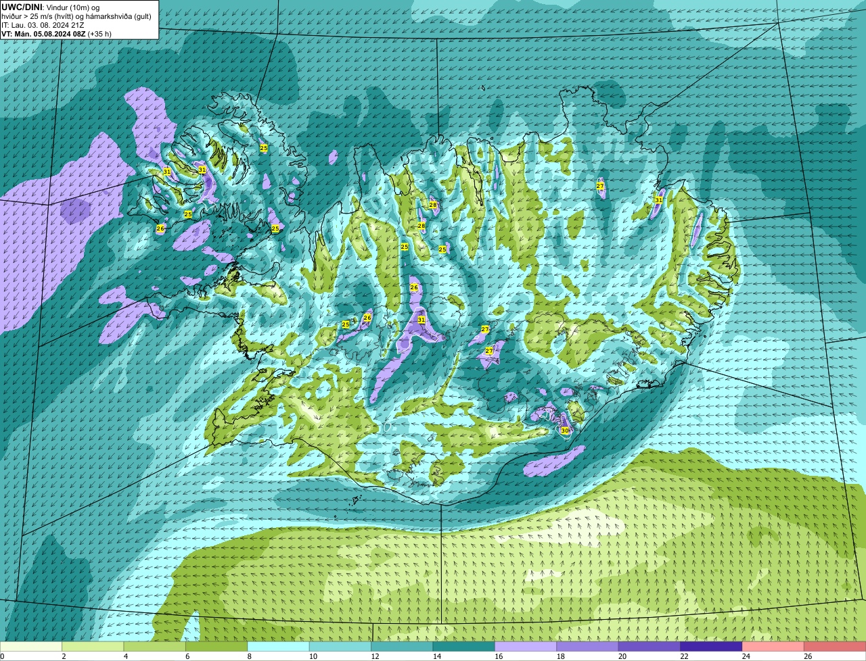The height and width of the screenshot is (661, 866).
Task: Click the scale label '10'
Action: pos(313,656)
